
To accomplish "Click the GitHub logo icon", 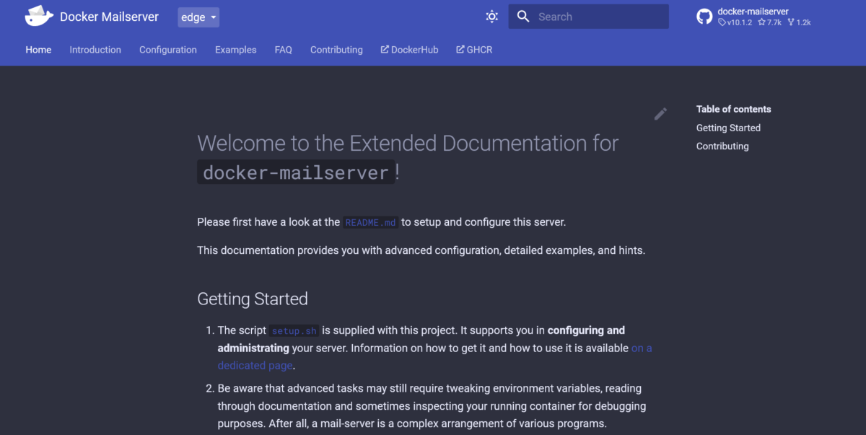I will click(x=704, y=17).
